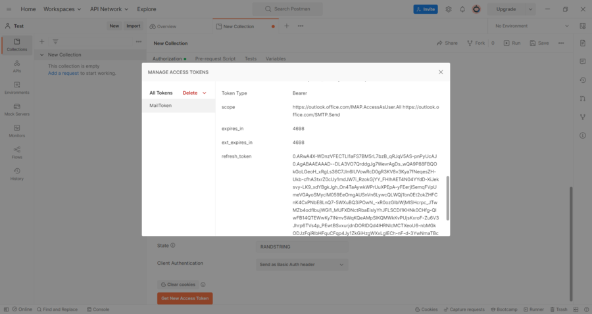Open the changelog history icon
The image size is (592, 314).
tap(583, 80)
